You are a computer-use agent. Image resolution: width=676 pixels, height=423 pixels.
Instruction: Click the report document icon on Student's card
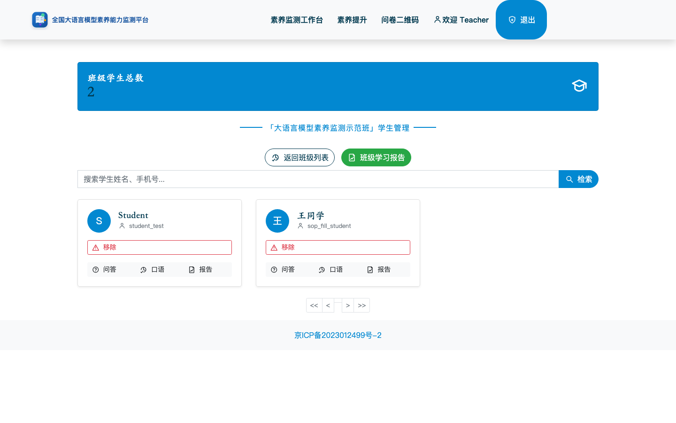[192, 270]
